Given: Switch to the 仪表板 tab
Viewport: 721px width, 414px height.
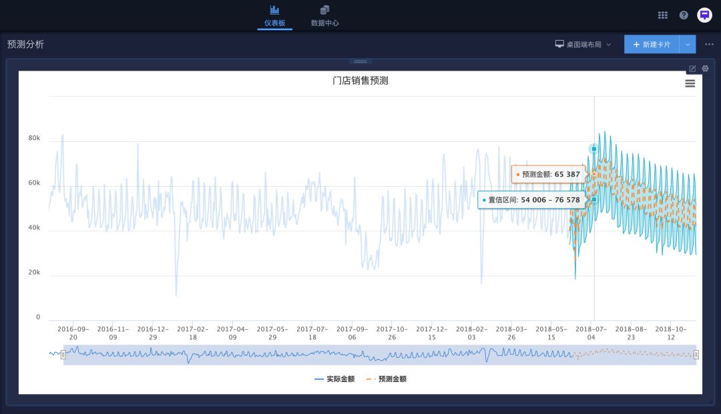Looking at the screenshot, I should [274, 16].
